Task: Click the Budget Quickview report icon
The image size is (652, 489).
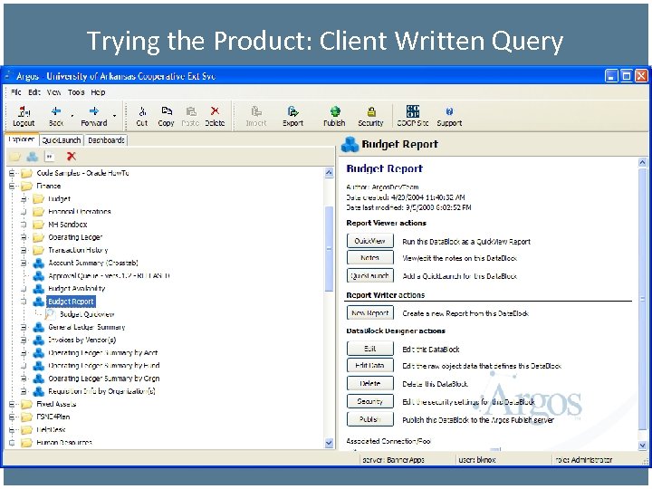Action: [51, 314]
